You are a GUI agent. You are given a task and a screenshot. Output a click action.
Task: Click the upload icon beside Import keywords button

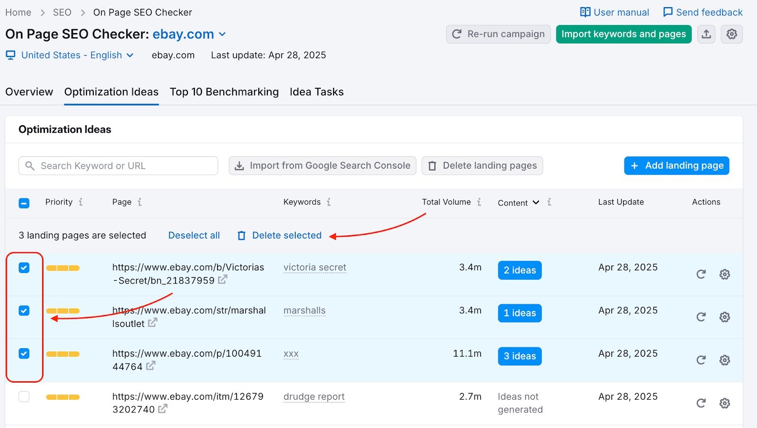(706, 34)
